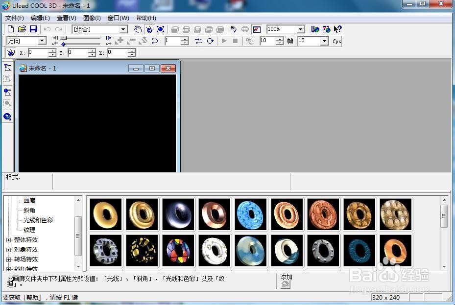Click the Y coordinate input field
The width and height of the screenshot is (455, 305).
pyautogui.click(x=77, y=53)
